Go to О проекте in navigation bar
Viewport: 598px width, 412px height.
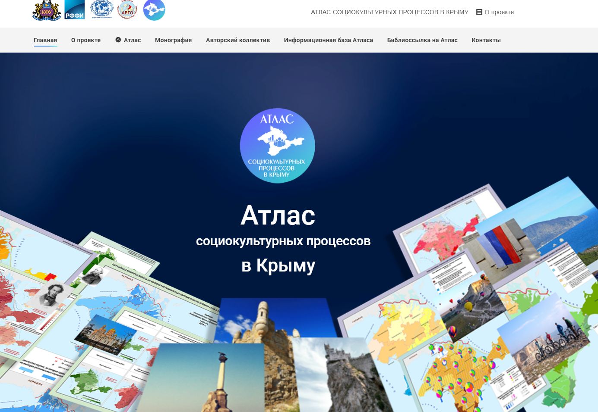[86, 40]
